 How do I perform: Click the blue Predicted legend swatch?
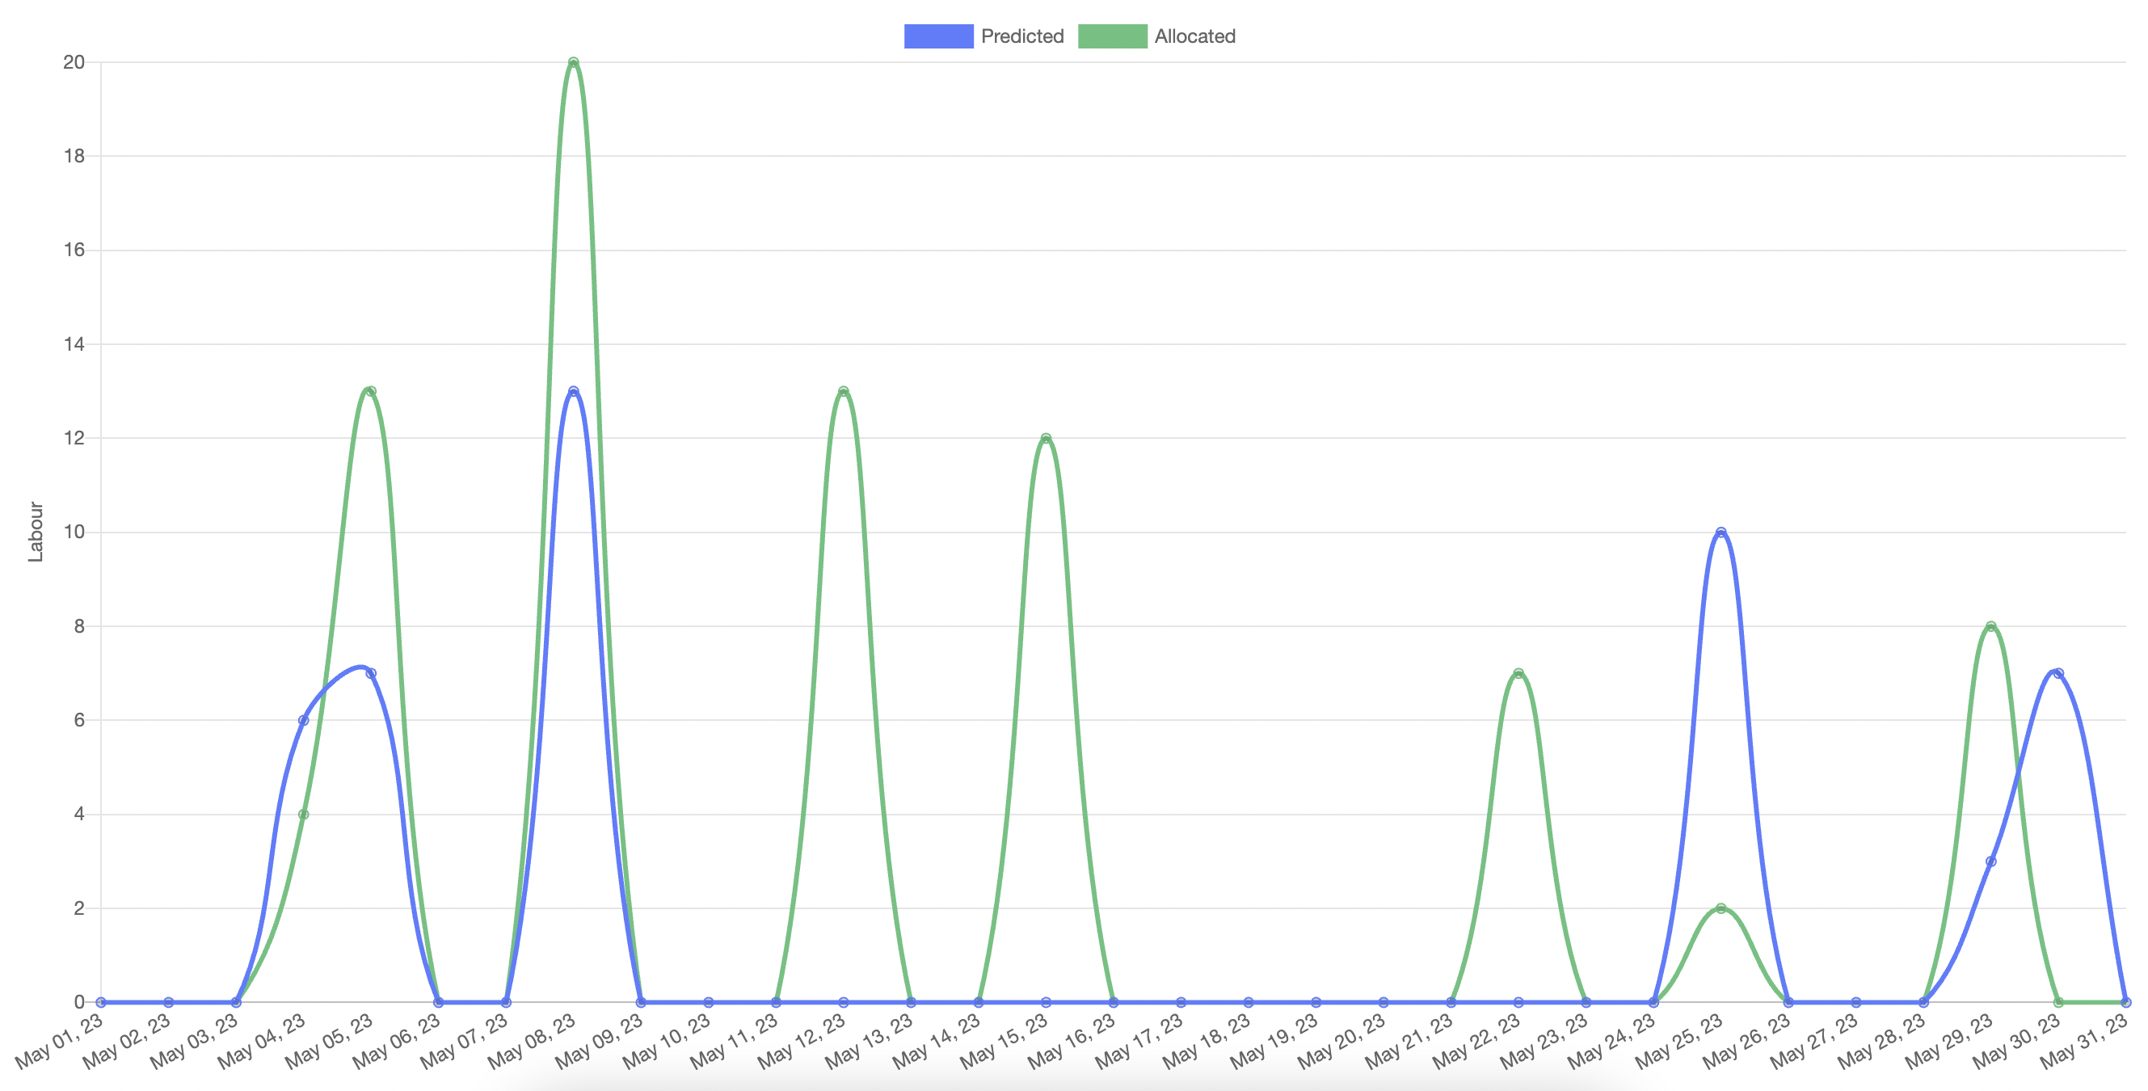click(x=938, y=36)
